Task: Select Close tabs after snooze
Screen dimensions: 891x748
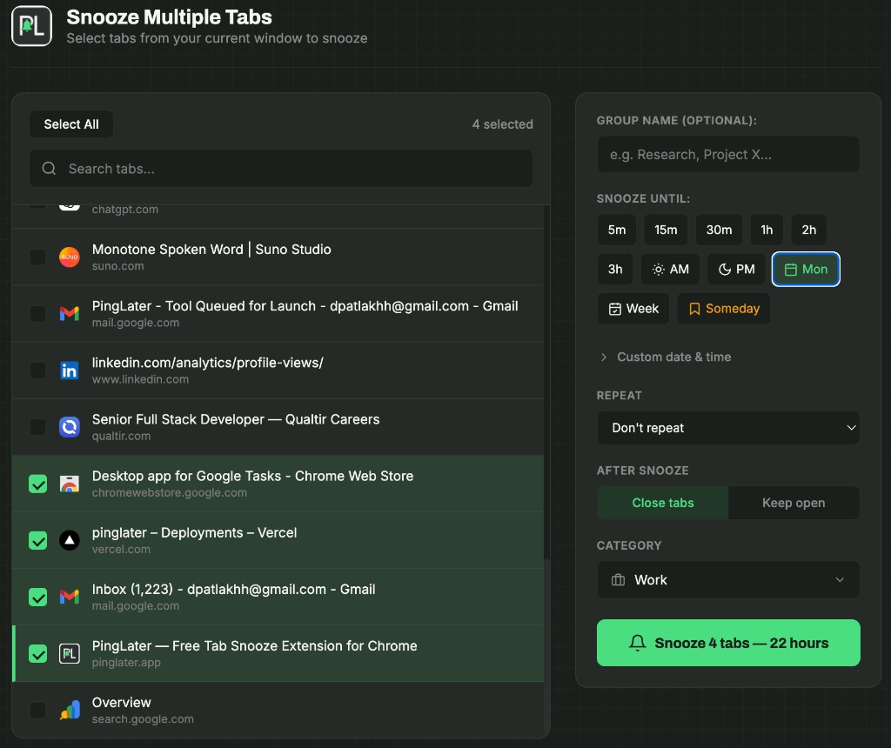Action: coord(662,503)
